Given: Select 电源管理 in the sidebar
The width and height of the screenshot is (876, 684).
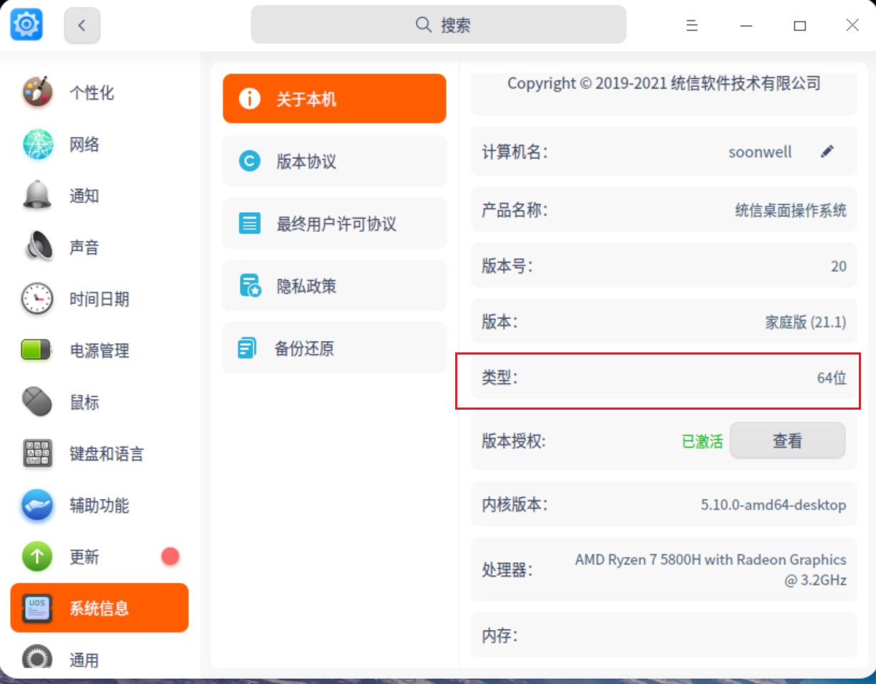Looking at the screenshot, I should click(99, 350).
